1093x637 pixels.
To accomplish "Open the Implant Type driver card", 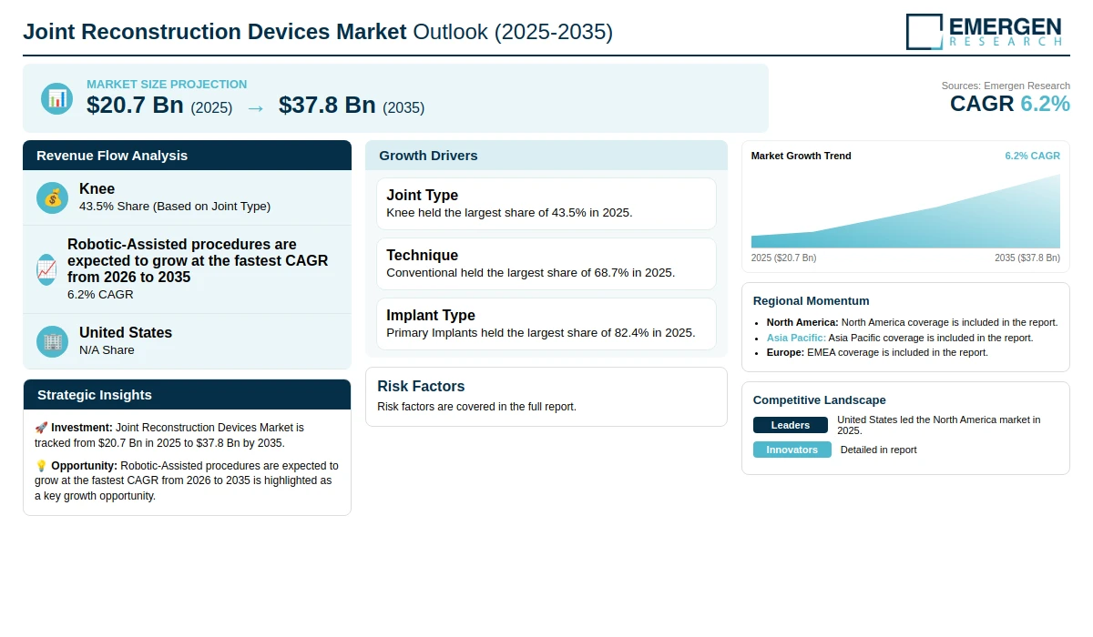I will [546, 324].
